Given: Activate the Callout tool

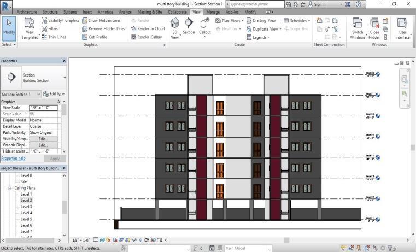Looking at the screenshot, I should 205,27.
